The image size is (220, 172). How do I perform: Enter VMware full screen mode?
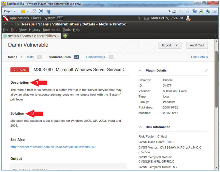click(41, 11)
